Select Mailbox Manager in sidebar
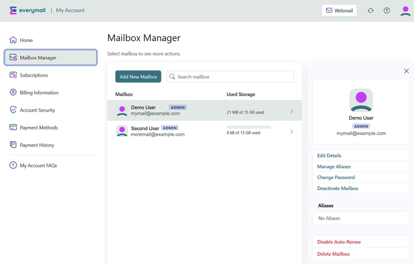This screenshot has width=414, height=264. tap(51, 57)
